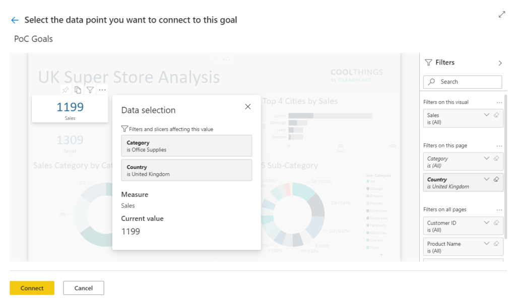The height and width of the screenshot is (305, 516).
Task: Close the Data selection popup
Action: point(248,107)
